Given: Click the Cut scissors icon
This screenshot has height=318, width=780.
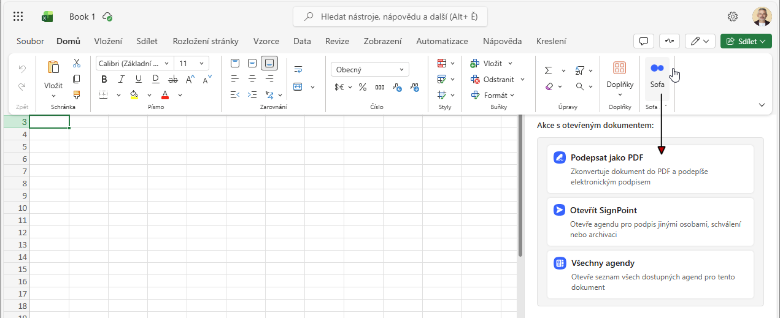Looking at the screenshot, I should [77, 63].
